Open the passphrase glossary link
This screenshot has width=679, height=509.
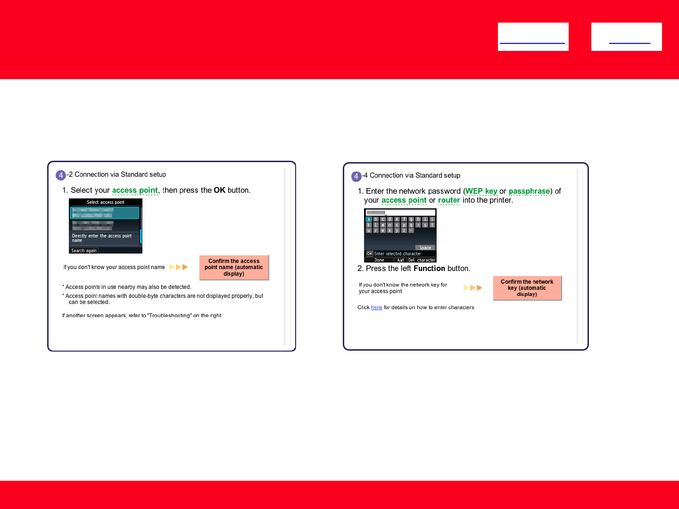(x=529, y=191)
